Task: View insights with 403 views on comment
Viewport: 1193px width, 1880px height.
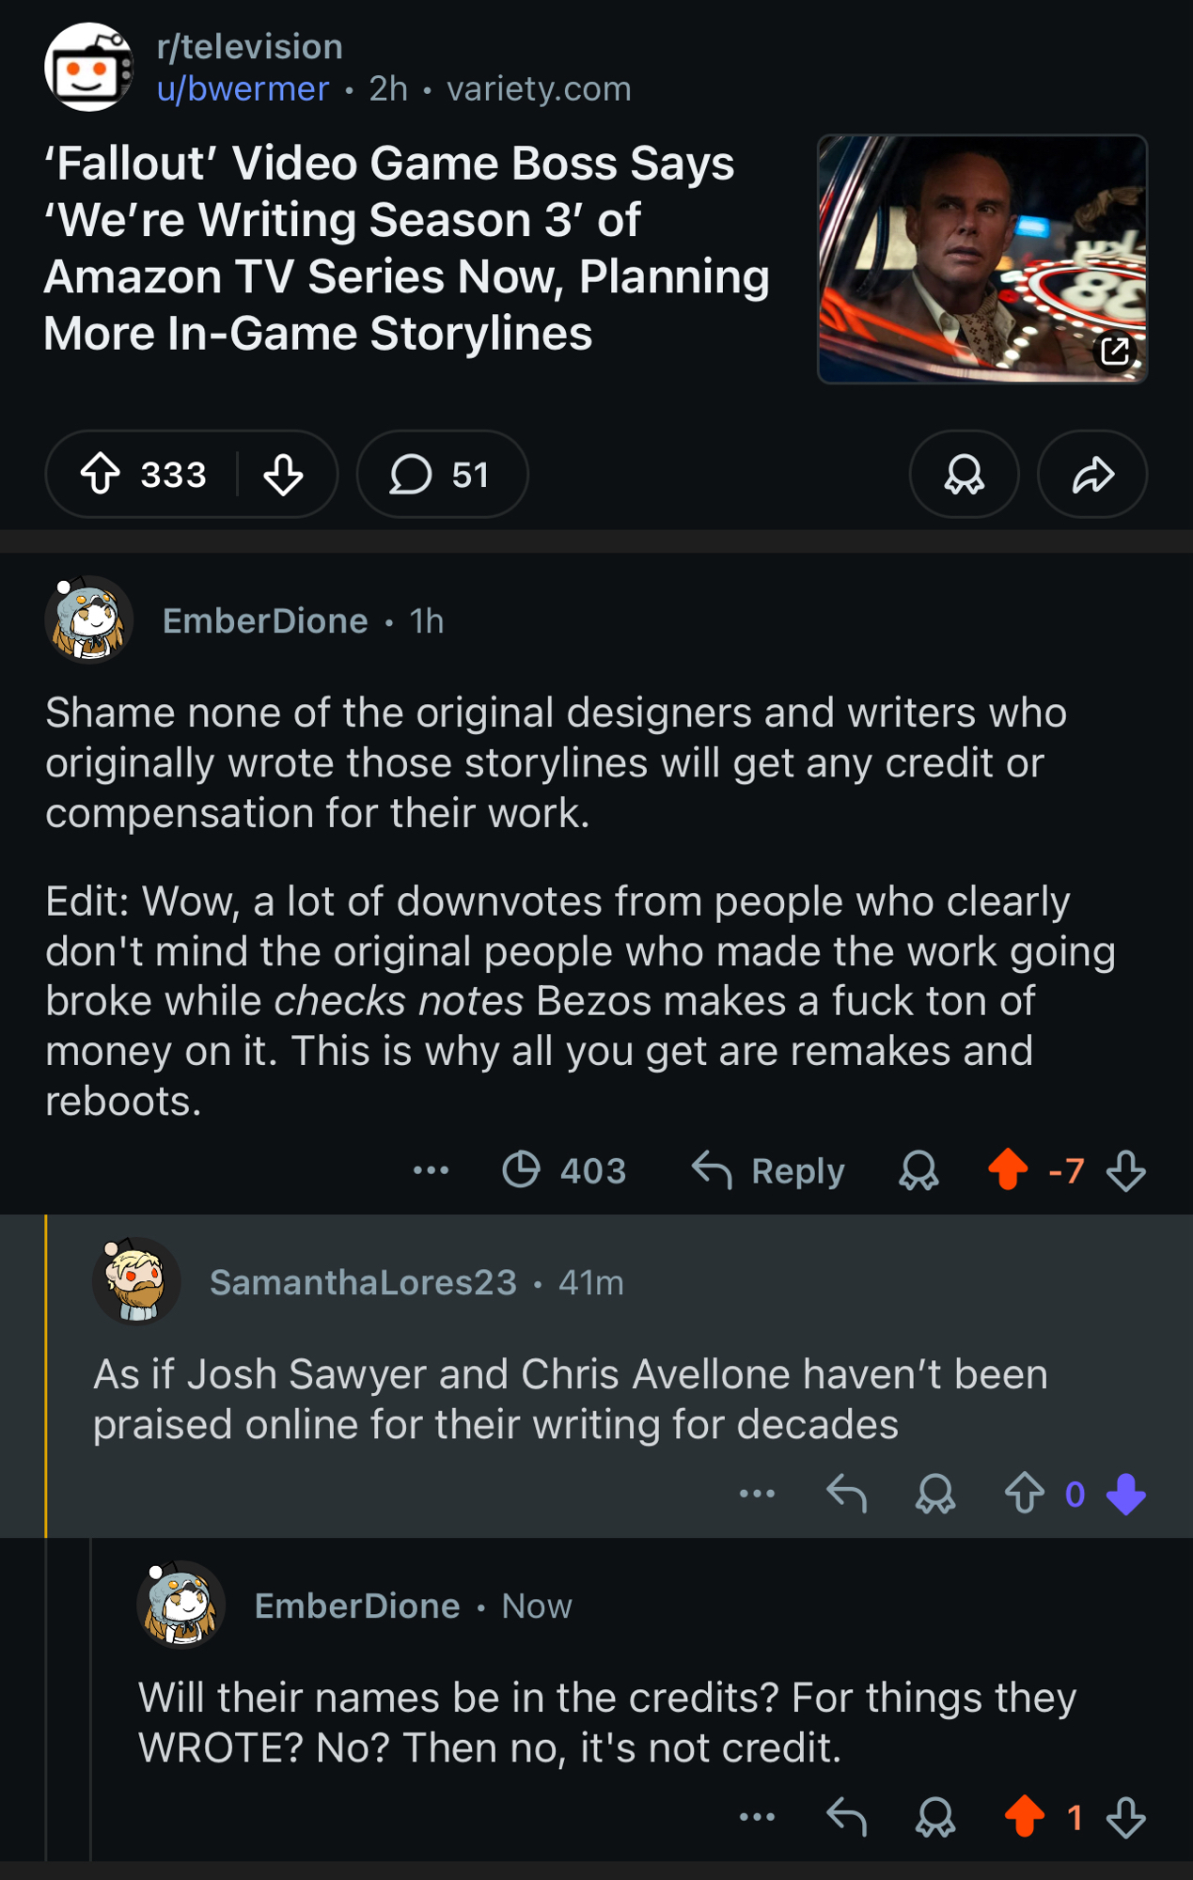Action: (564, 1170)
